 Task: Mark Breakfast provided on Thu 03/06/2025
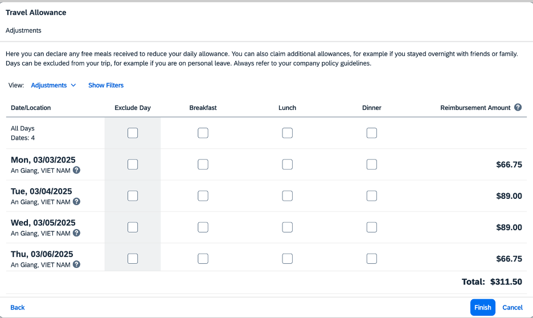(203, 259)
